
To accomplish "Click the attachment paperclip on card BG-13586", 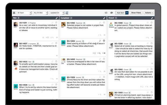I will tap(148, 38).
